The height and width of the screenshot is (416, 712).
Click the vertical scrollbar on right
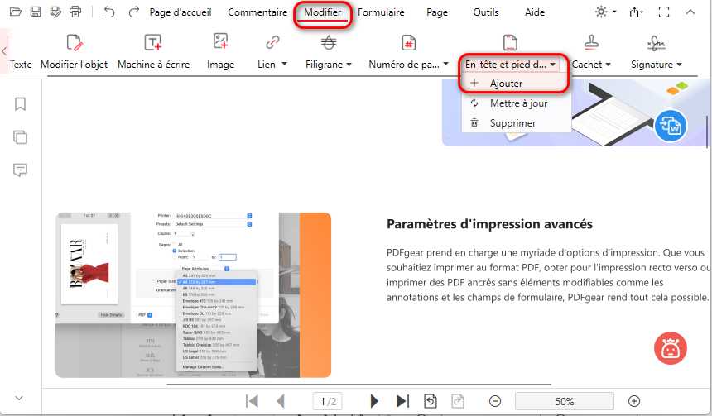707,131
